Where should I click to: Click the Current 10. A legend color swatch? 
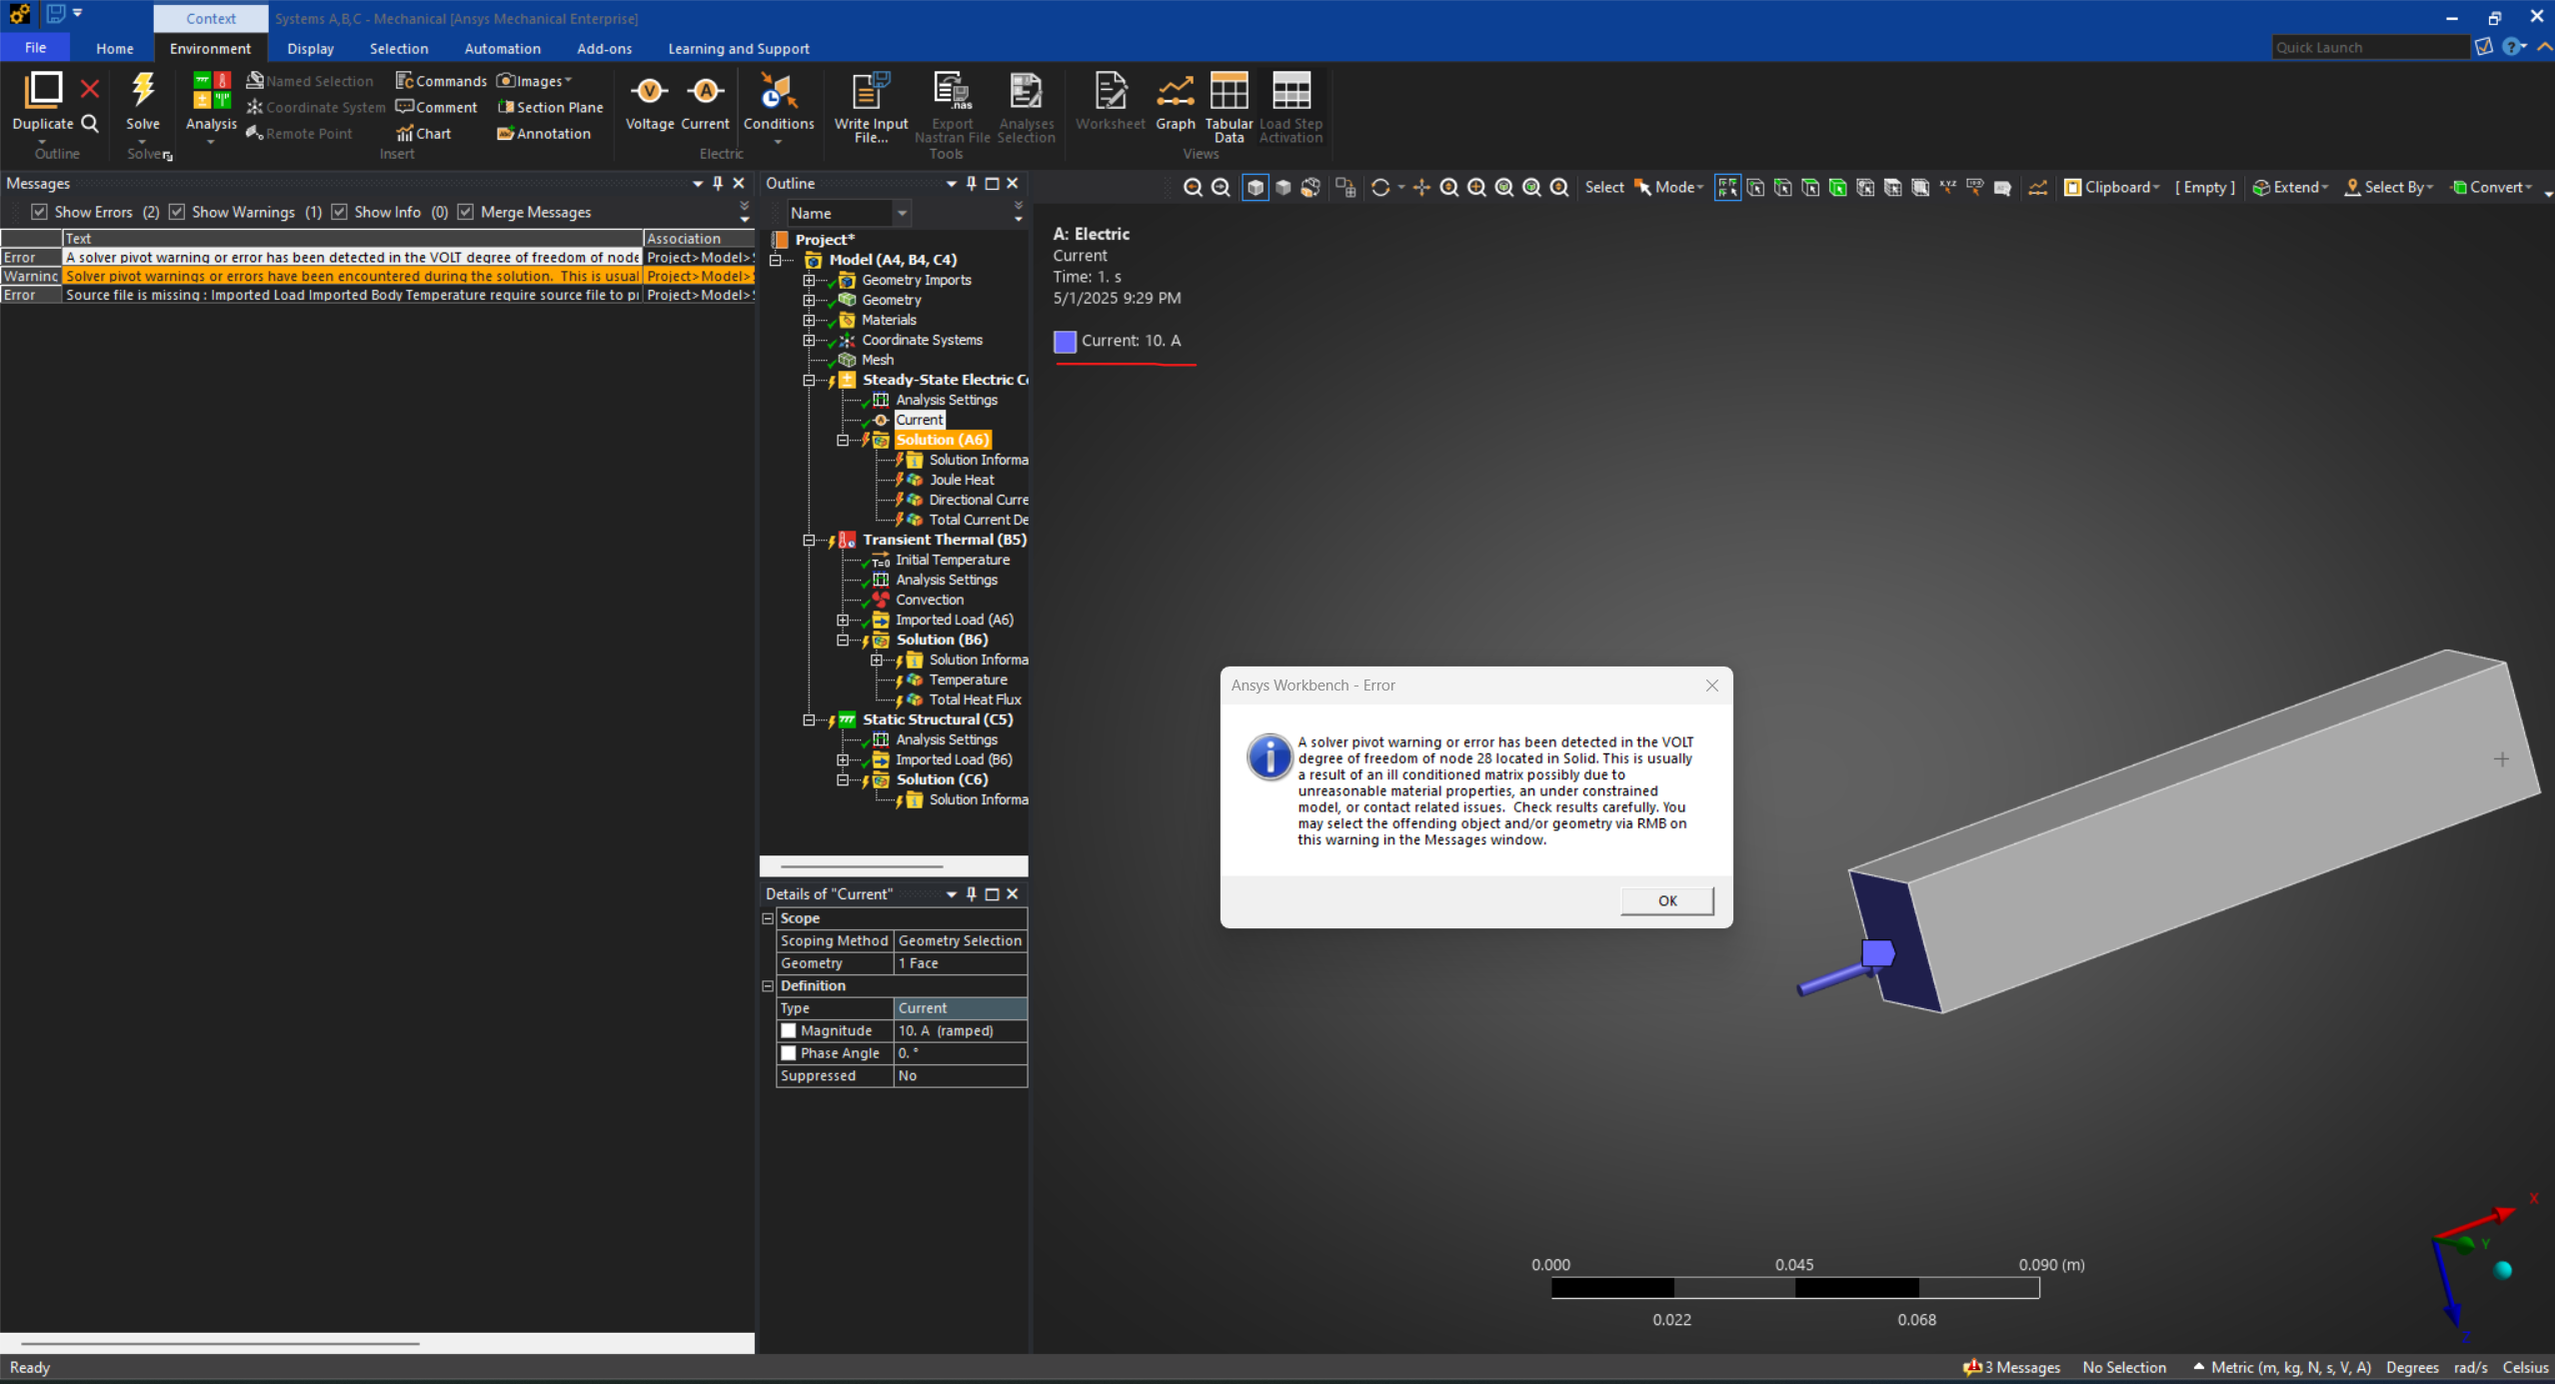tap(1065, 341)
